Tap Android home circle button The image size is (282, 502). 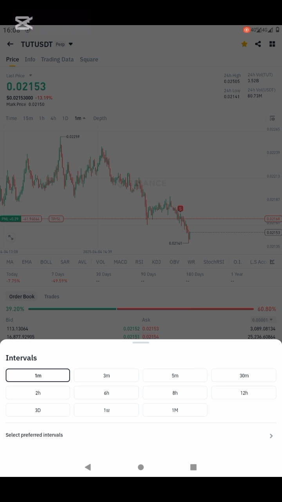(x=141, y=467)
